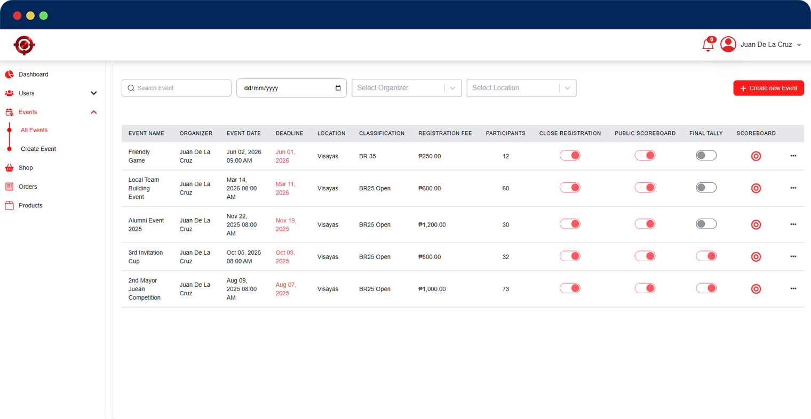Open more options for 3rd Invitation Cup

coord(793,256)
